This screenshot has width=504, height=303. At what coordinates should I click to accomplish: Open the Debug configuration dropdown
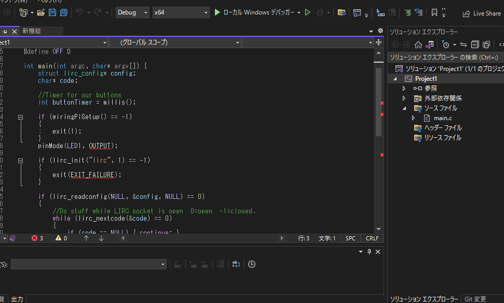point(132,12)
